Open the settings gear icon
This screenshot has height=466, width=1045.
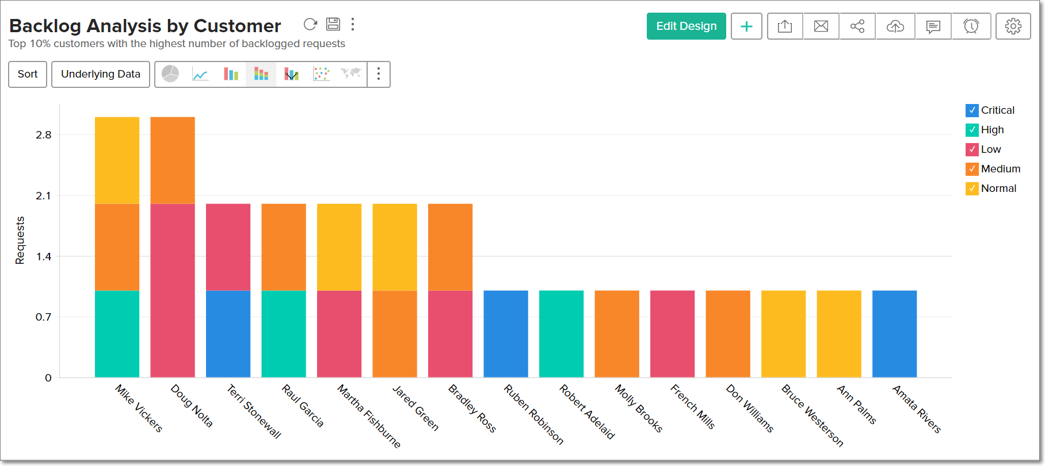1013,26
